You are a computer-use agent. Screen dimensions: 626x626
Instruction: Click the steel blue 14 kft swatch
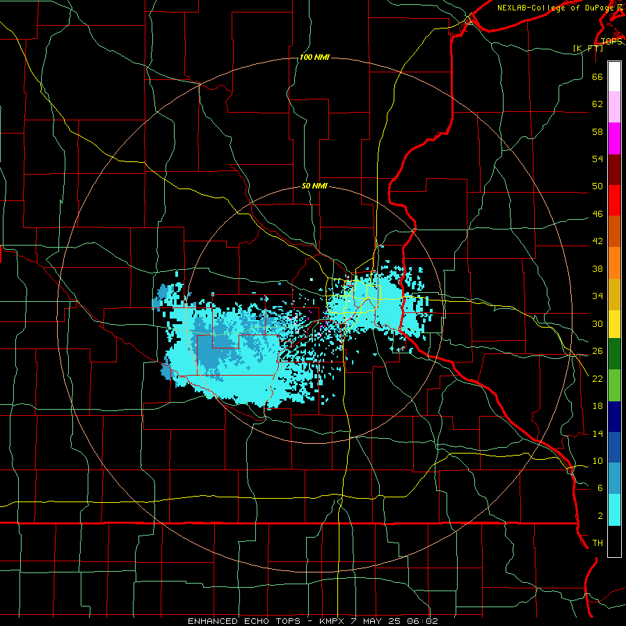(x=614, y=479)
